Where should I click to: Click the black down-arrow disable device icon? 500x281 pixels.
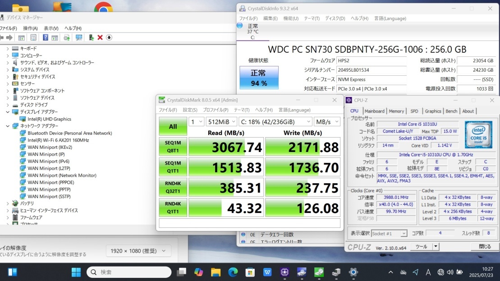click(109, 37)
